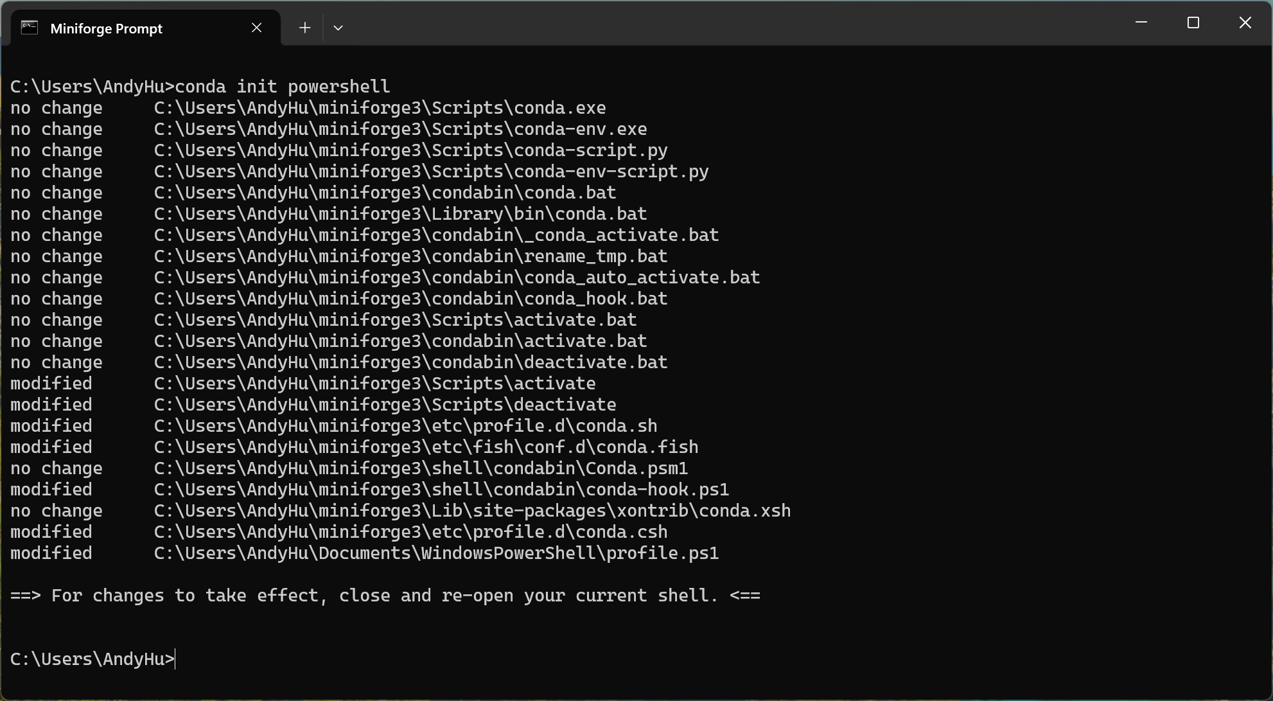Click the conda.xsh no change line
The width and height of the screenshot is (1273, 701).
pos(401,511)
